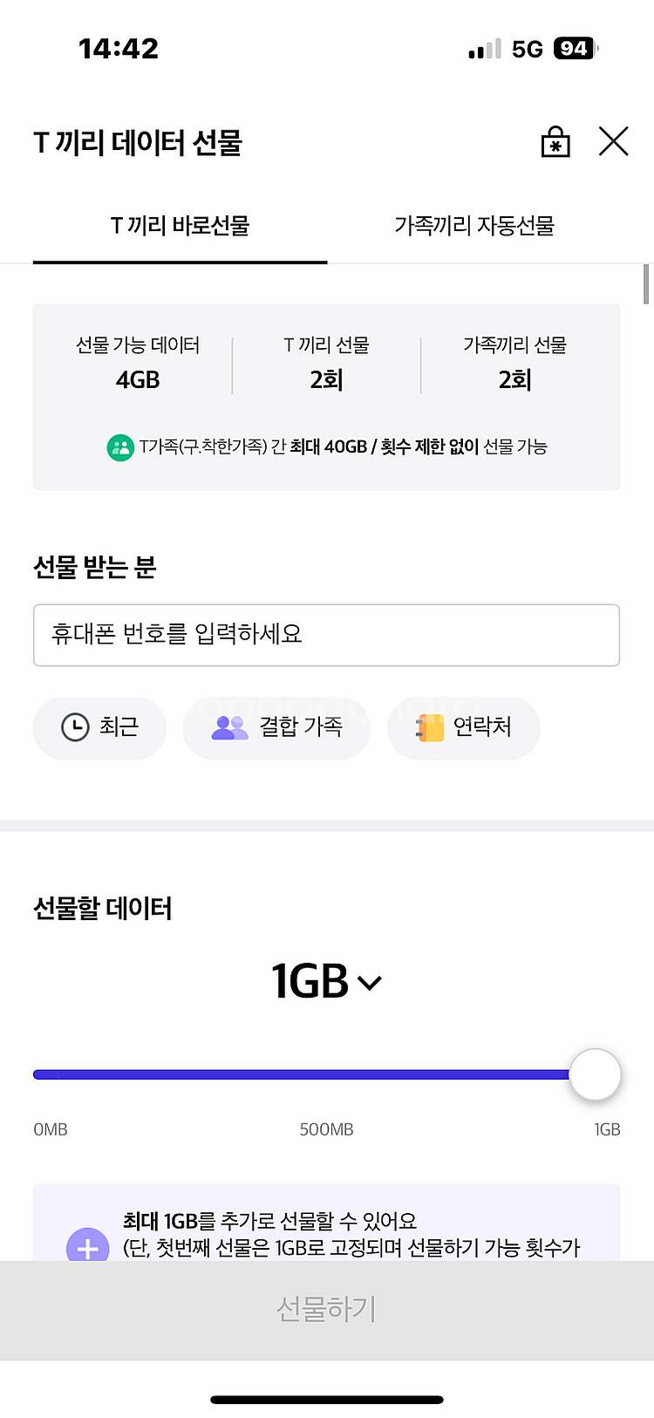Image resolution: width=654 pixels, height=1418 pixels.
Task: Open the yellow 연락처 address book icon
Action: [x=430, y=727]
